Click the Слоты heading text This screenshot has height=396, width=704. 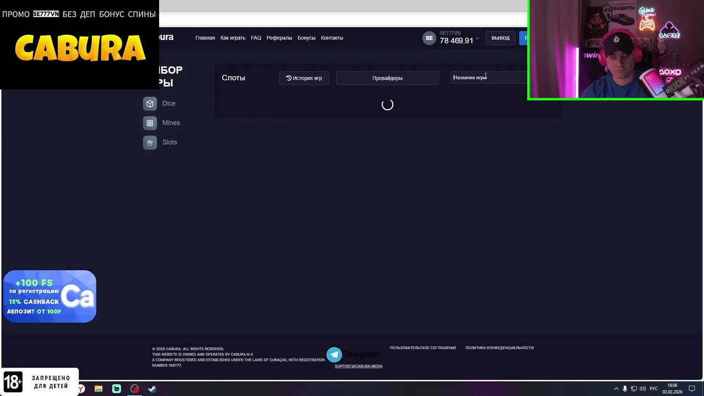(x=233, y=78)
